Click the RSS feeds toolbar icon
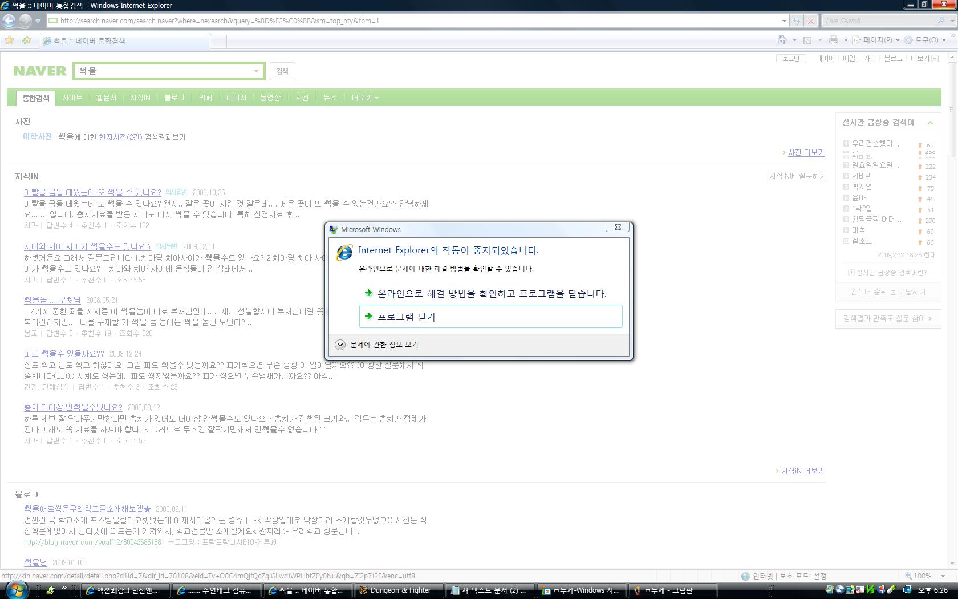 pos(807,40)
